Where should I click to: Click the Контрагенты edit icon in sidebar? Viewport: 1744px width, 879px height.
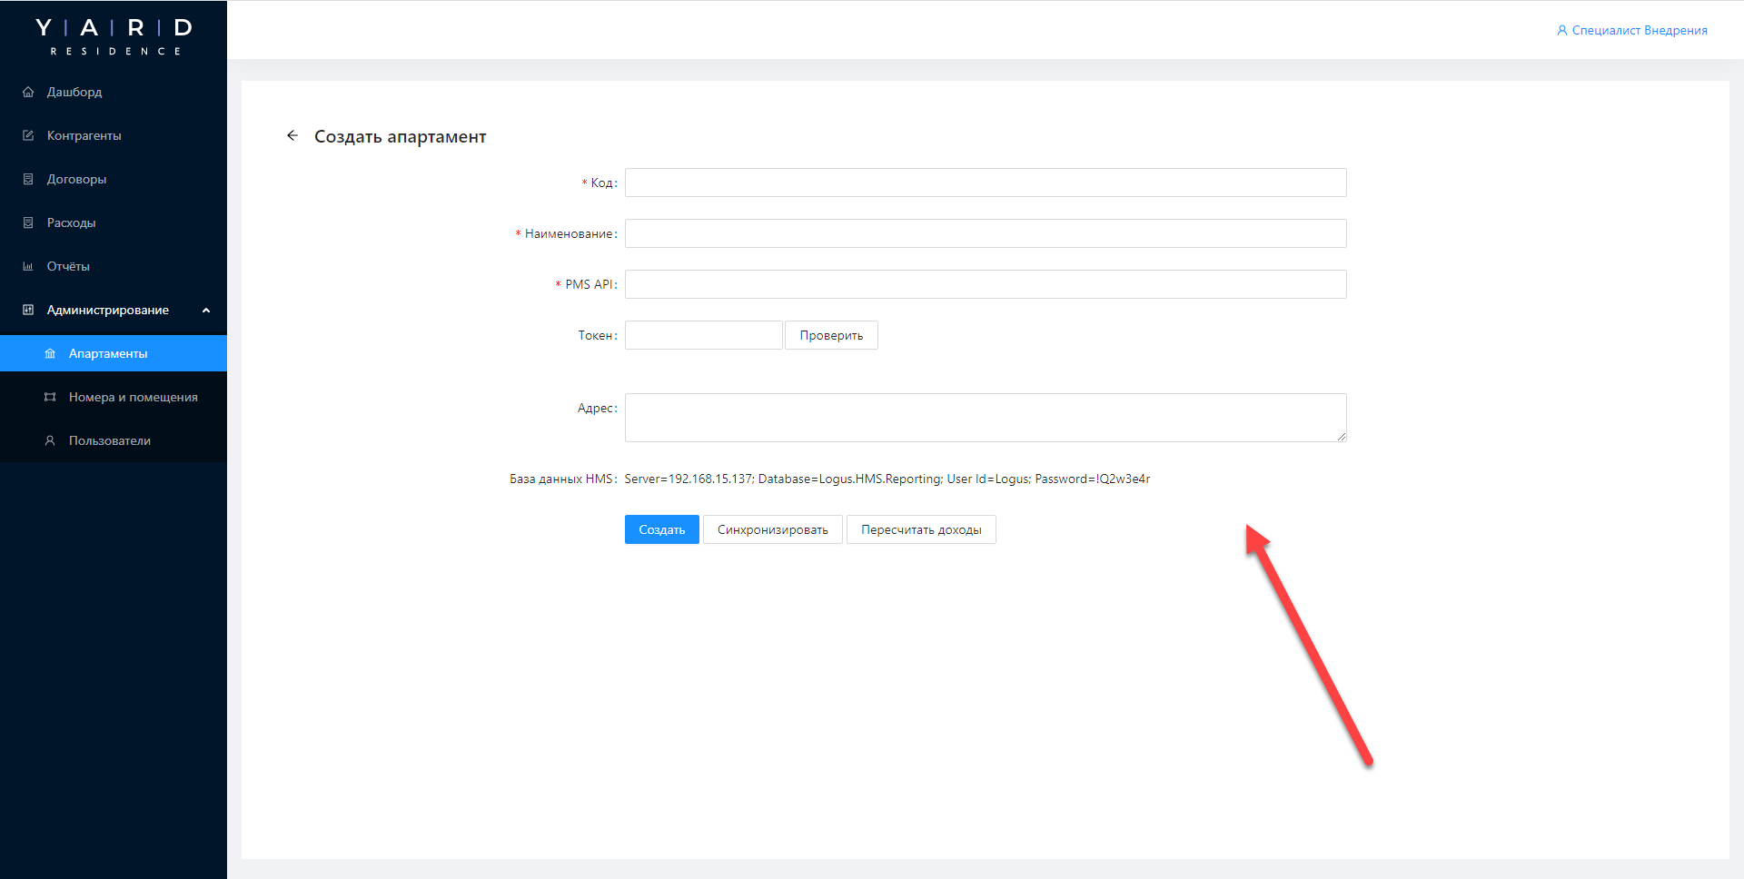pyautogui.click(x=28, y=135)
